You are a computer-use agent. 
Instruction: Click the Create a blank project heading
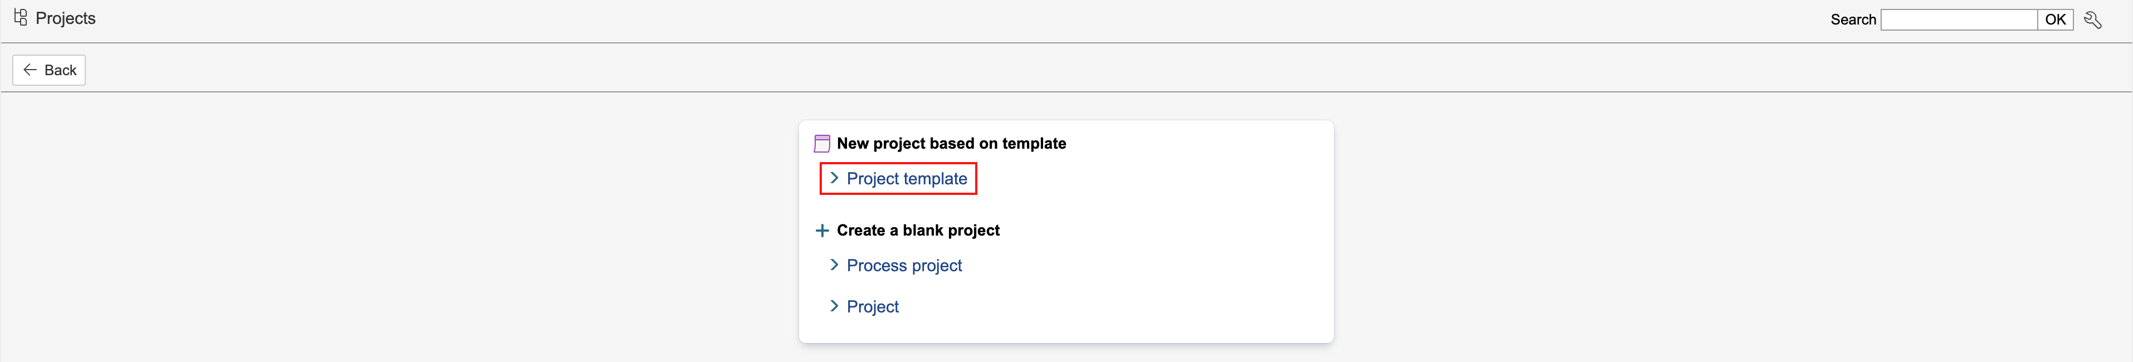918,231
